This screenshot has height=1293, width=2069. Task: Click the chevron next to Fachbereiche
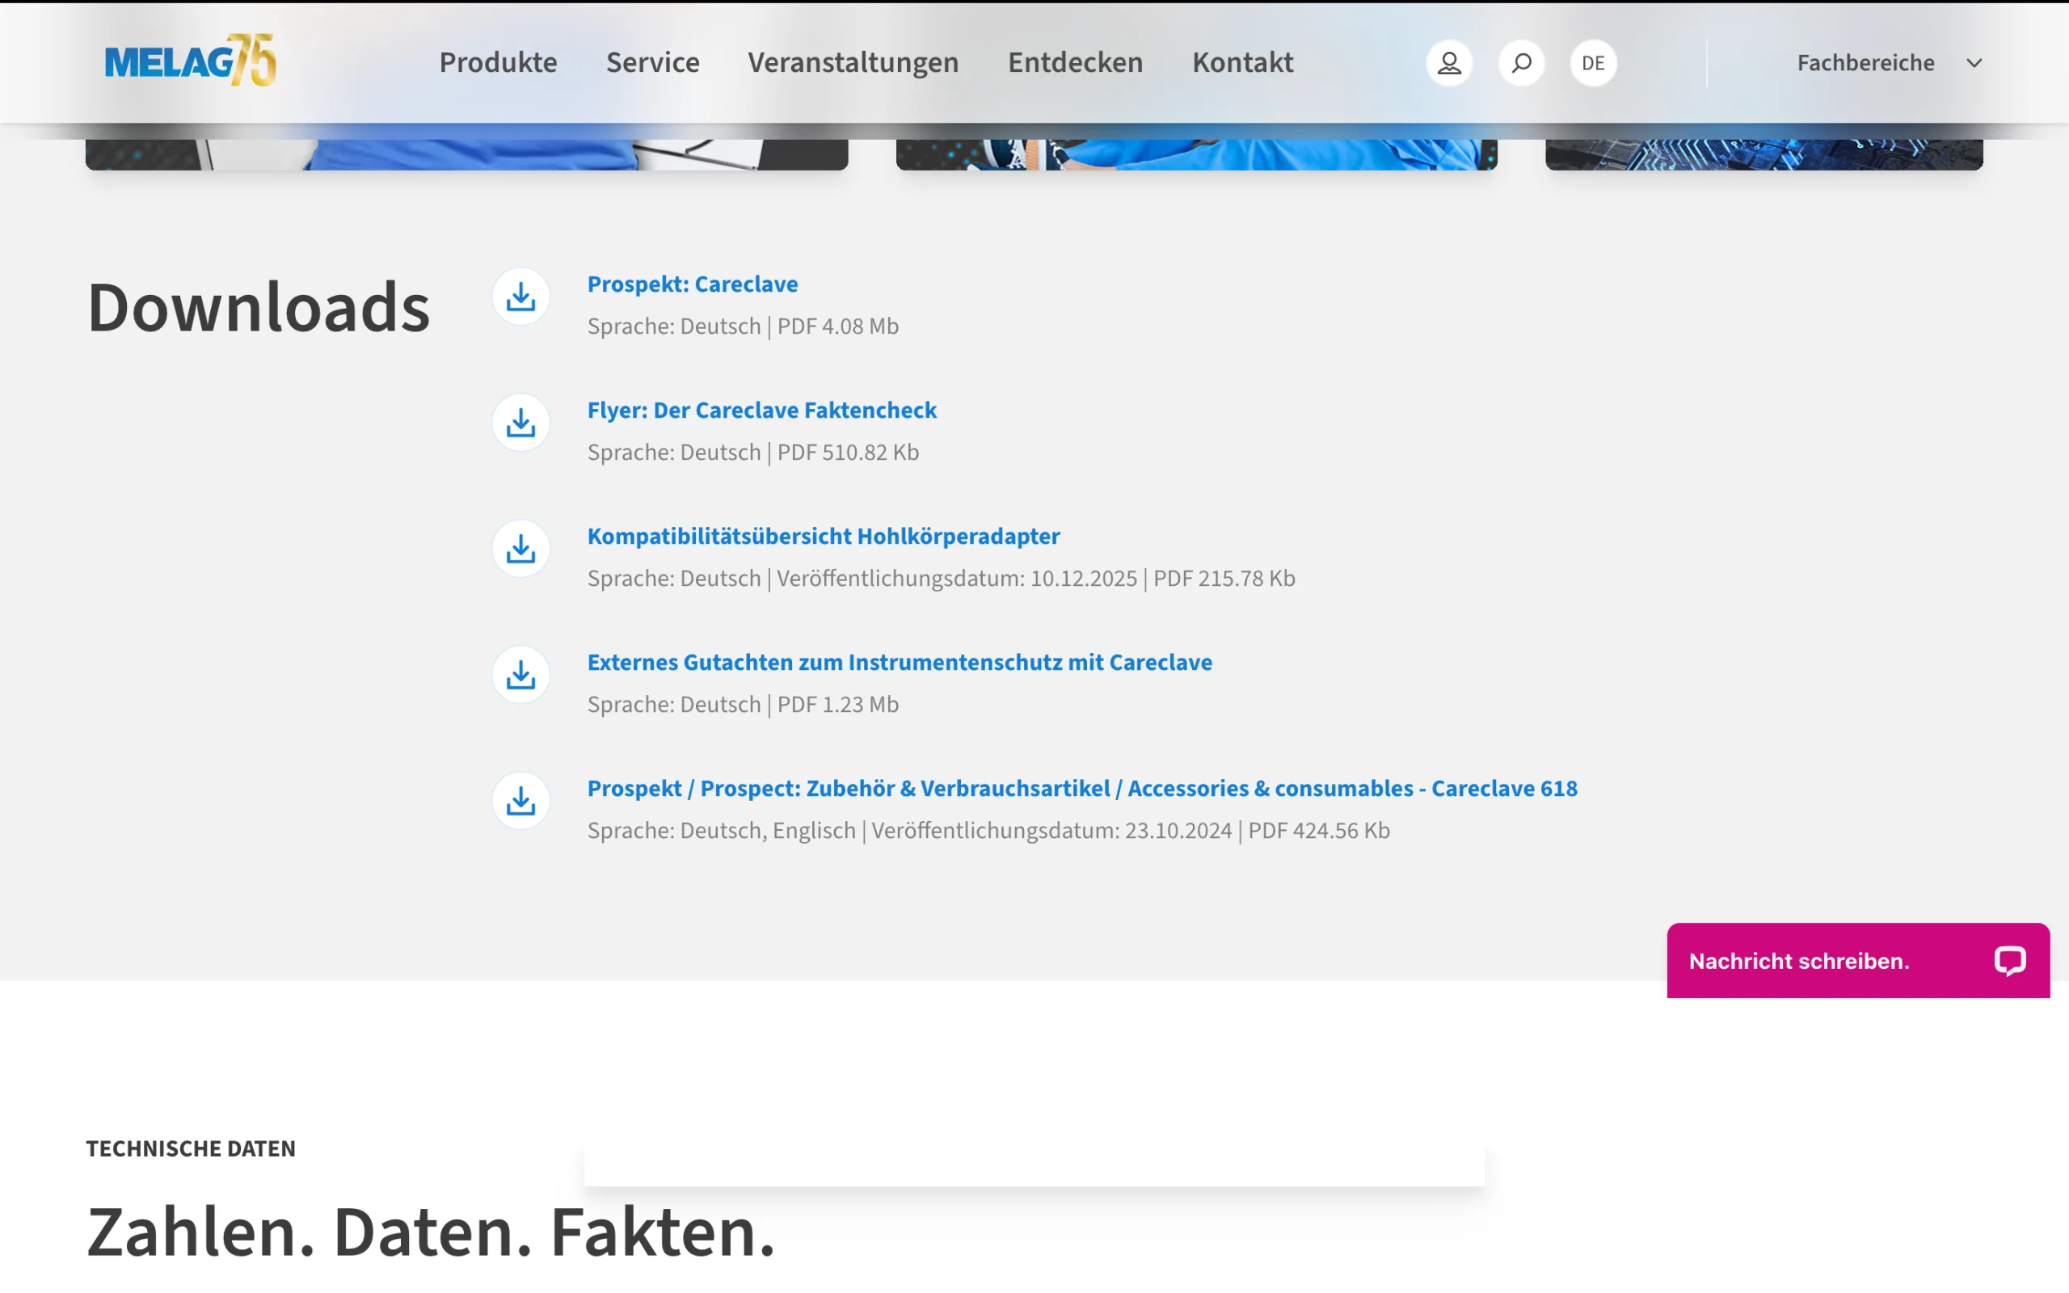pyautogui.click(x=1974, y=63)
